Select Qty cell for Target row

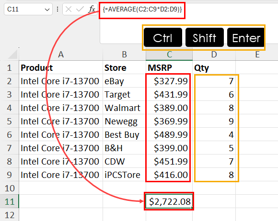coord(214,95)
